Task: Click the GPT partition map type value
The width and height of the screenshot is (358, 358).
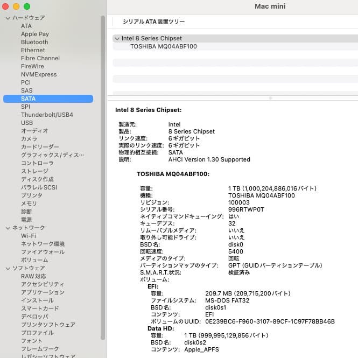Action: point(275,265)
